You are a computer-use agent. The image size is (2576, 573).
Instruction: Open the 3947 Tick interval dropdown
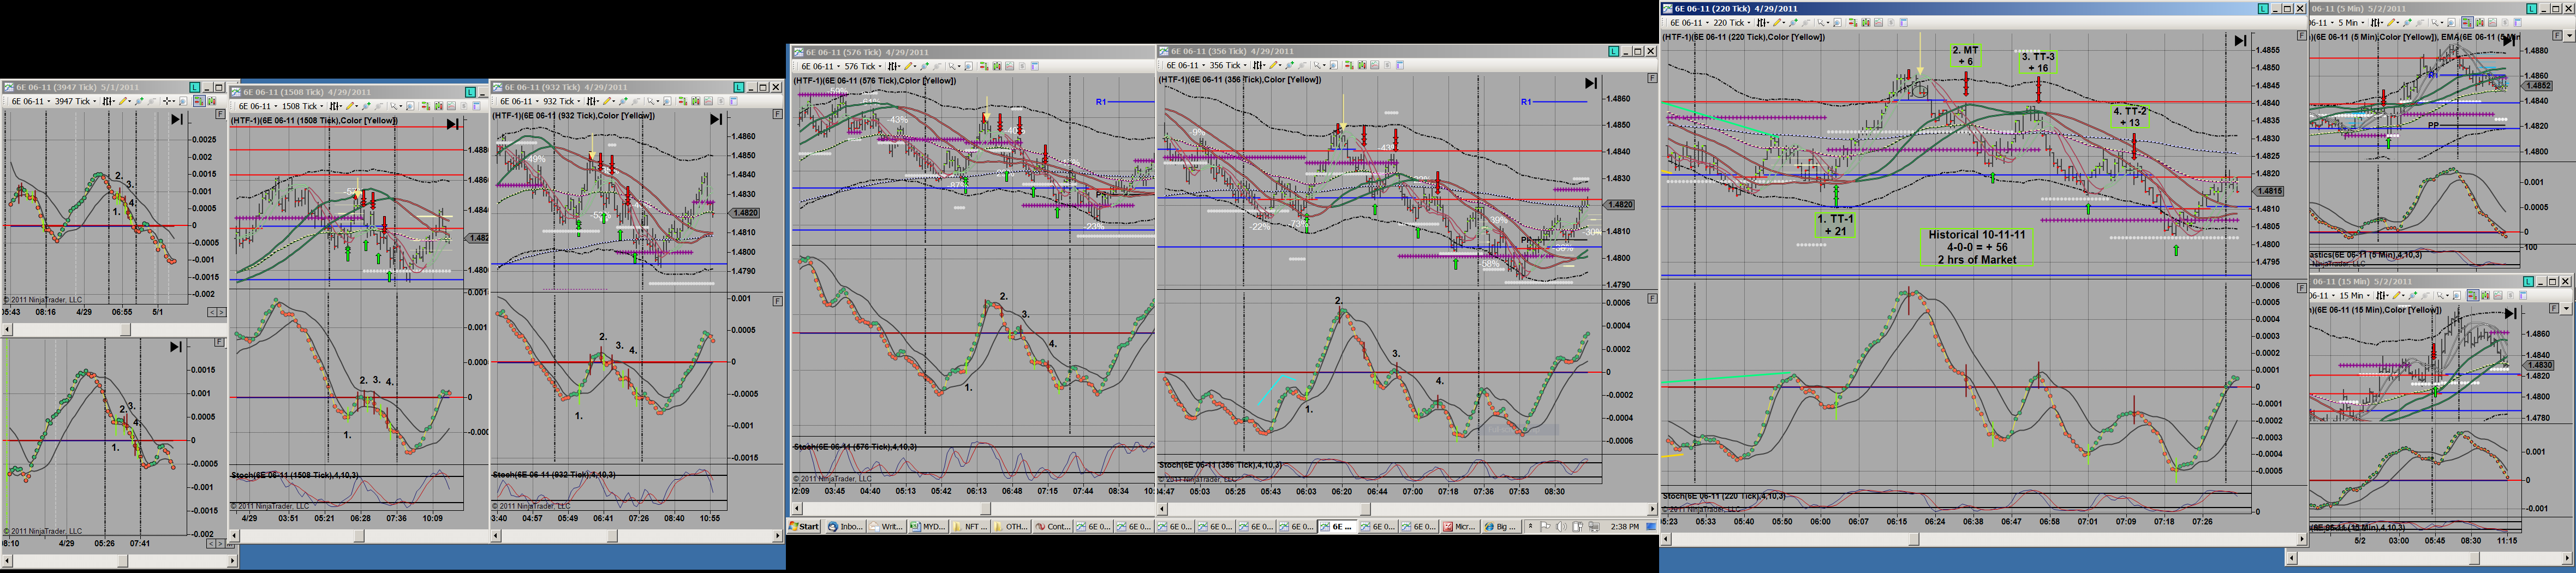click(76, 101)
